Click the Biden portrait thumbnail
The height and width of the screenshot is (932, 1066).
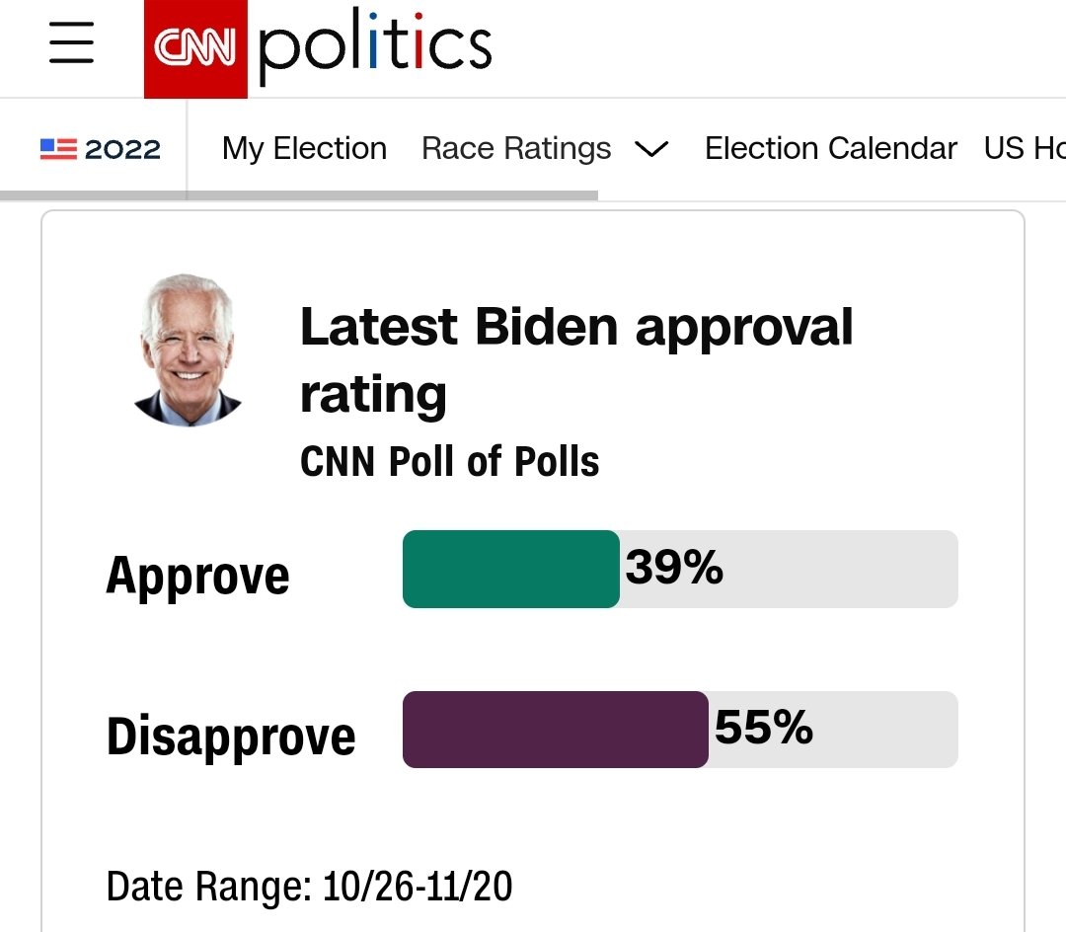click(x=188, y=350)
